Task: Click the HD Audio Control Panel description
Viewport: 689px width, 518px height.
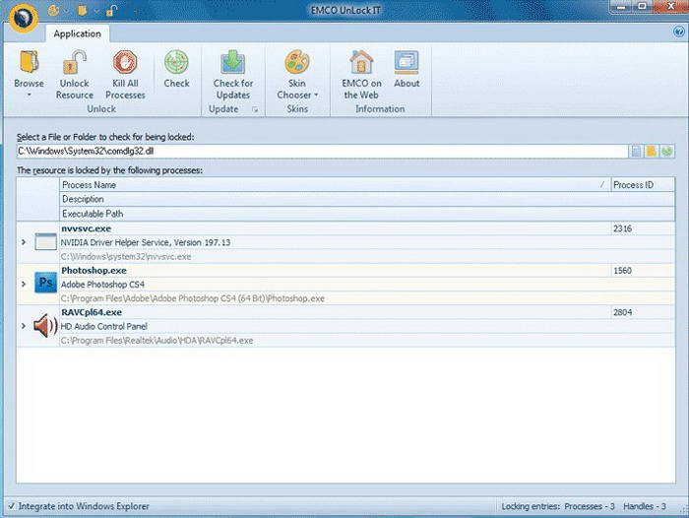Action: click(103, 326)
